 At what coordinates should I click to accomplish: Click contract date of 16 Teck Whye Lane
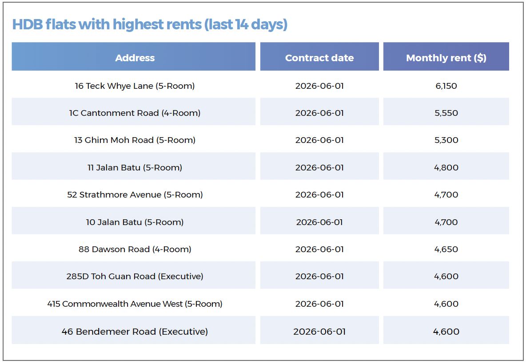pos(319,86)
